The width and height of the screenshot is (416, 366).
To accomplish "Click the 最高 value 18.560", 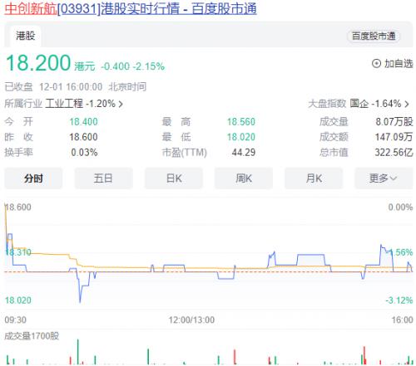I will pyautogui.click(x=241, y=122).
